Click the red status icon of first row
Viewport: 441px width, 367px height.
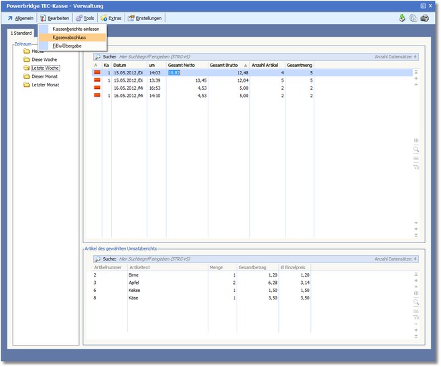tap(97, 72)
